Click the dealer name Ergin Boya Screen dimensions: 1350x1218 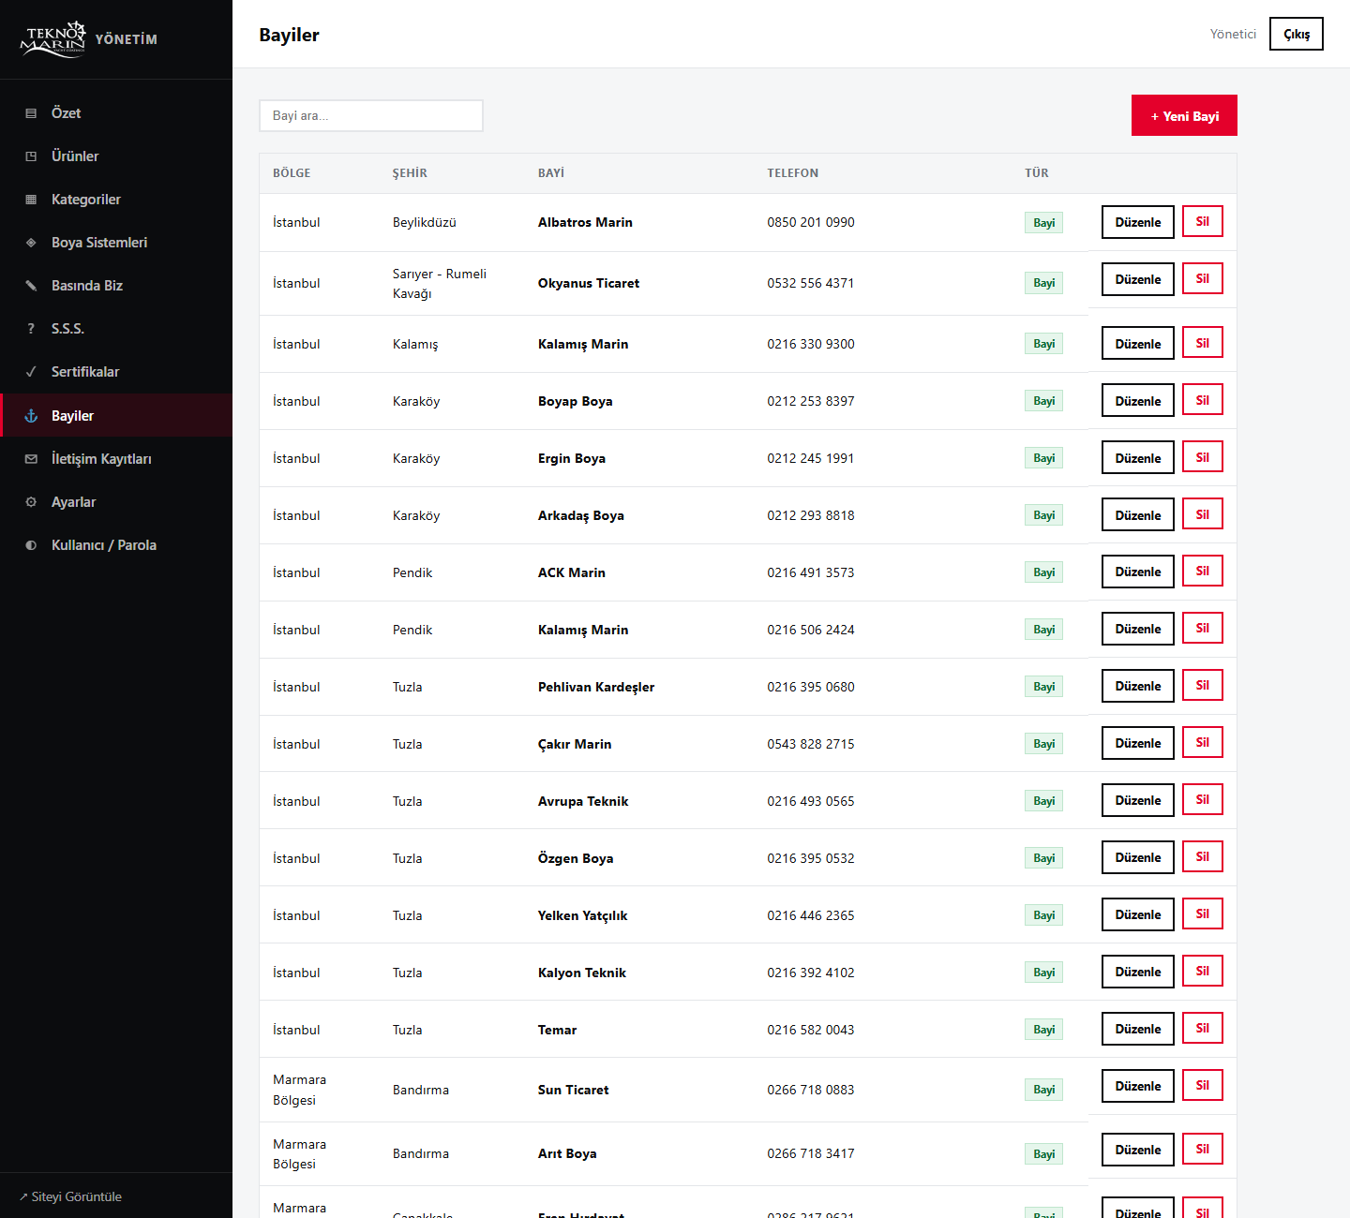click(x=572, y=458)
